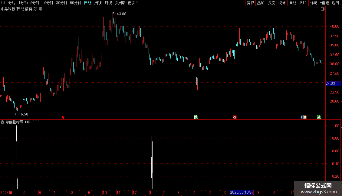The image size is (342, 196).
Task: Click the MR: 0.00 indicator value
Action: pyautogui.click(x=32, y=122)
